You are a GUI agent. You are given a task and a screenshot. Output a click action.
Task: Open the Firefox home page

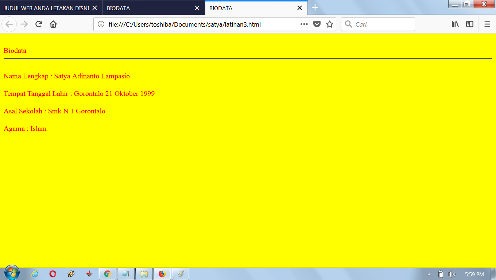tap(53, 24)
